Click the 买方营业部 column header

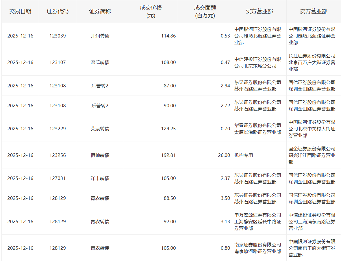click(x=259, y=11)
